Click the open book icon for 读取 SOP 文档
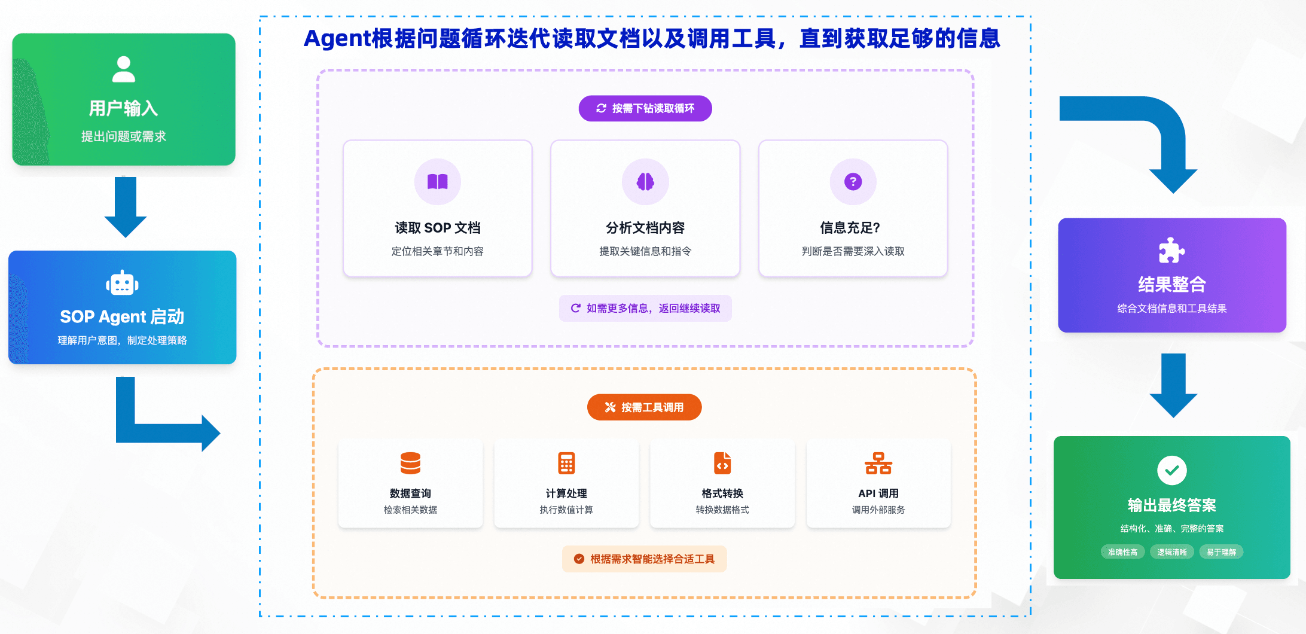Viewport: 1306px width, 634px height. tap(437, 182)
